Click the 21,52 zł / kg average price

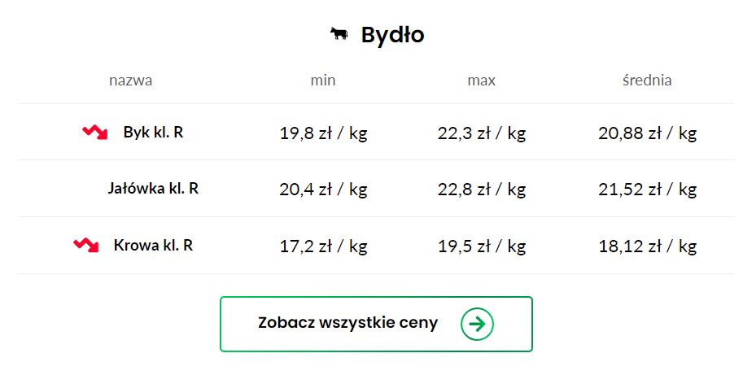pyautogui.click(x=647, y=190)
